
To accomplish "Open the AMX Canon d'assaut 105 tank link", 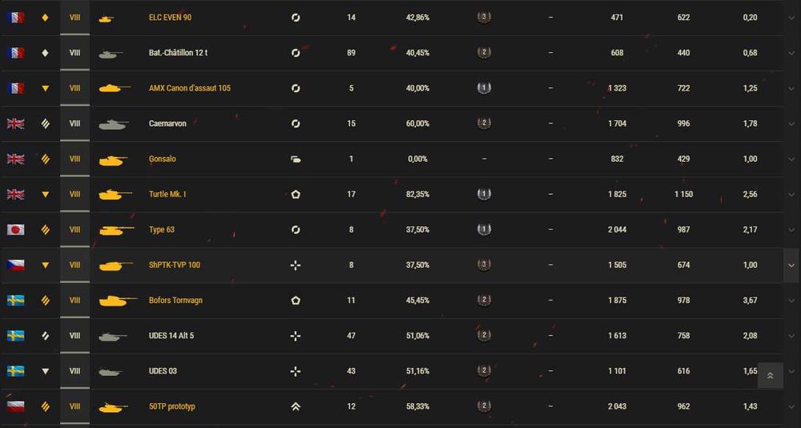I will 190,88.
